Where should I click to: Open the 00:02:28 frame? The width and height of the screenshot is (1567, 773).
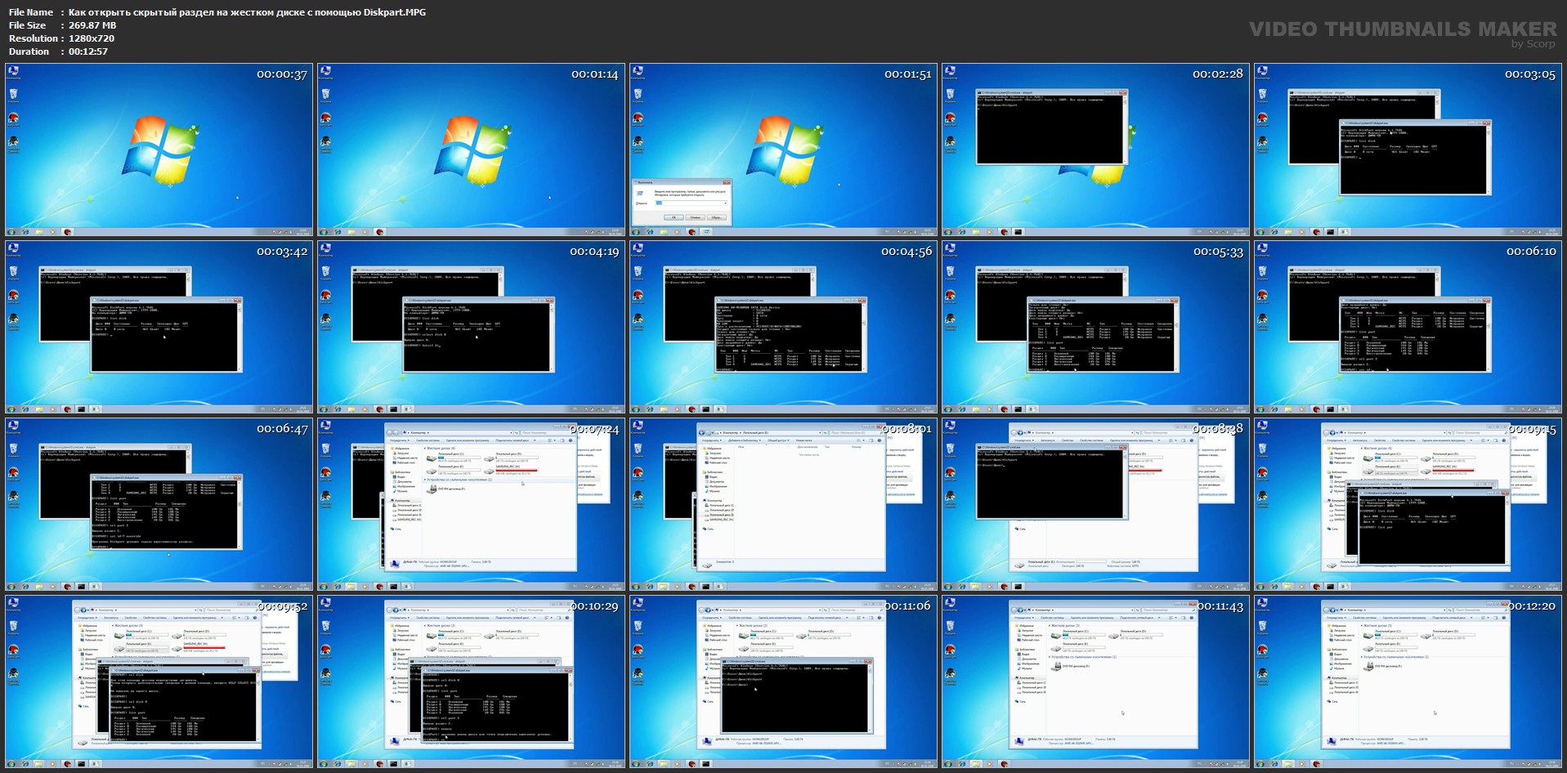click(1095, 150)
